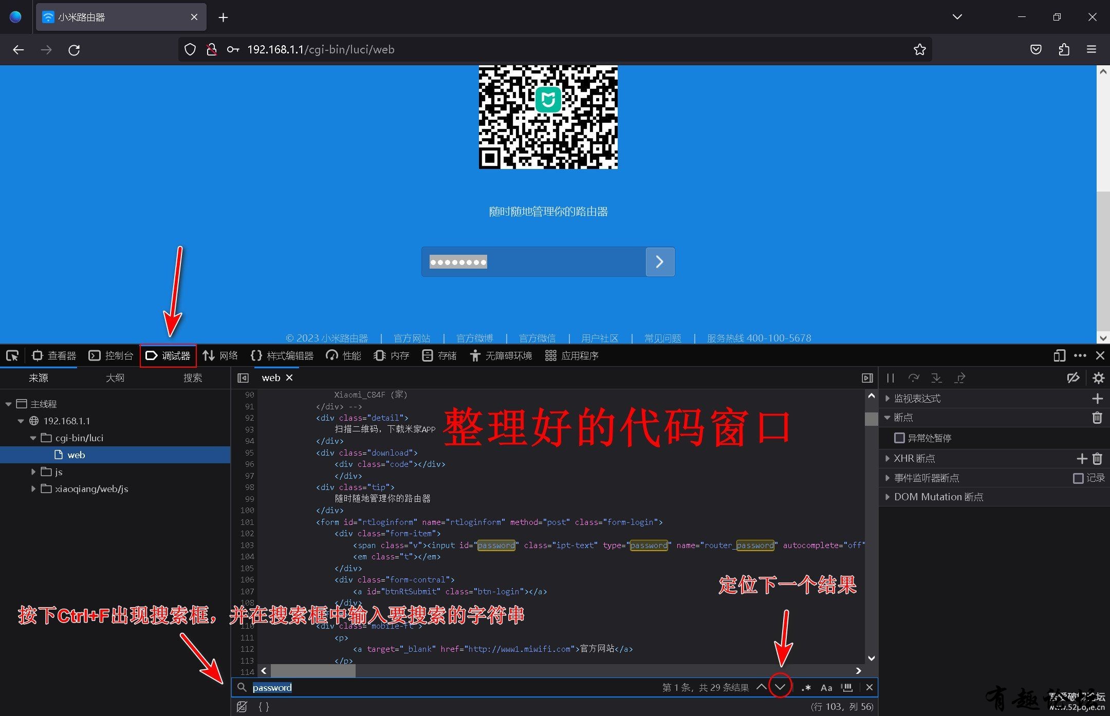Collapse the Main Thread (主线程) tree node
This screenshot has height=716, width=1110.
(8, 404)
